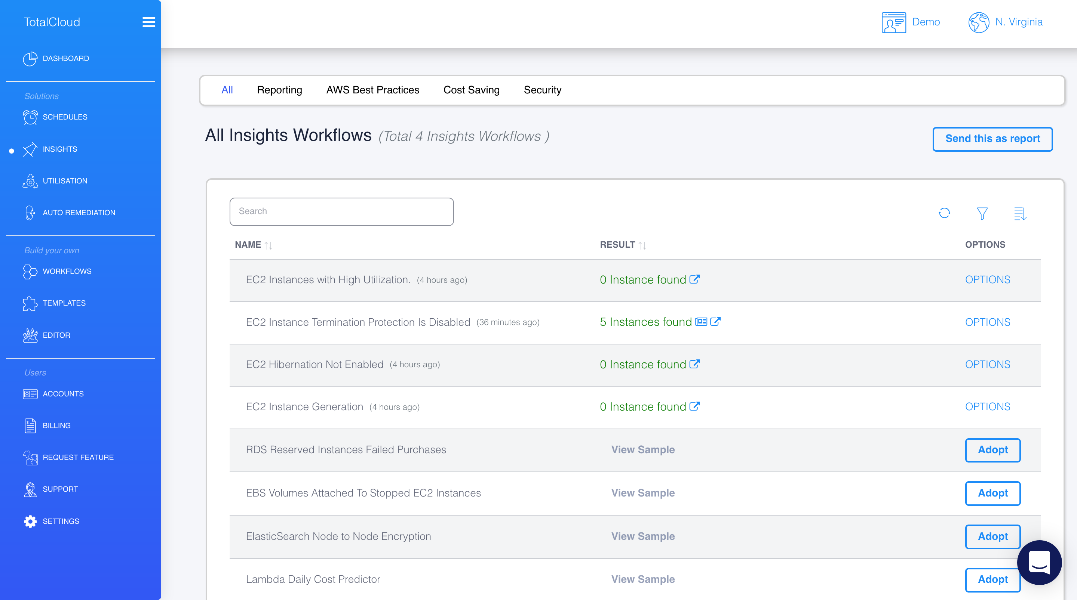This screenshot has height=600, width=1077.
Task: Click 'Lambda Daily Cost Predictor' row name
Action: tap(313, 579)
